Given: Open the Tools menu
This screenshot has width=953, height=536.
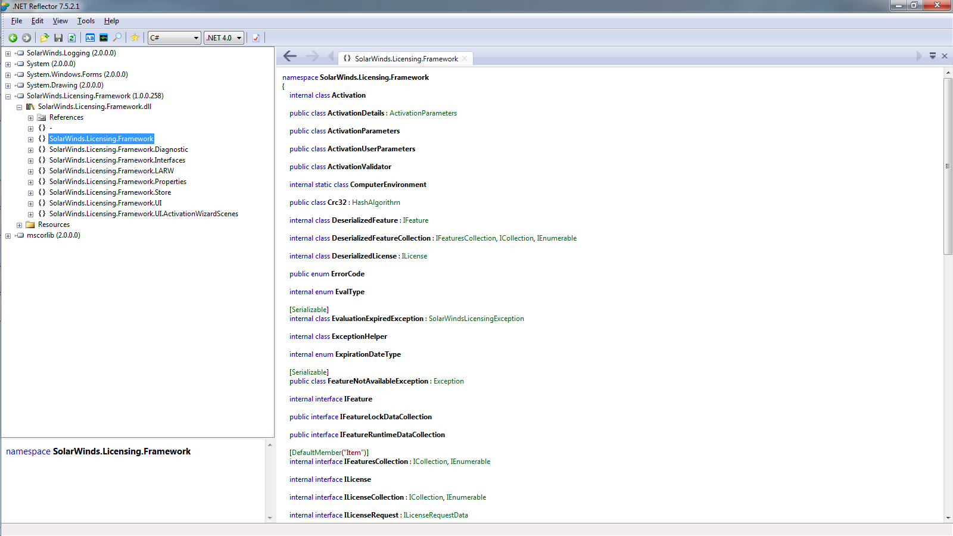Looking at the screenshot, I should [86, 21].
